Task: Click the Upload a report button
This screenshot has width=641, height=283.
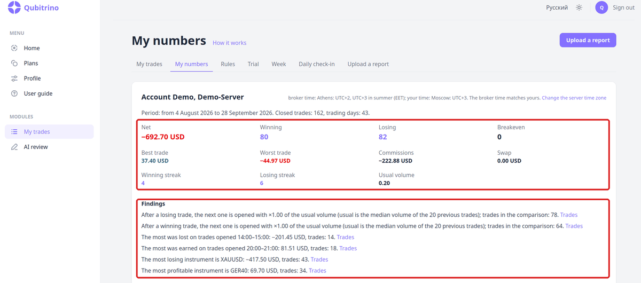Action: [x=588, y=40]
